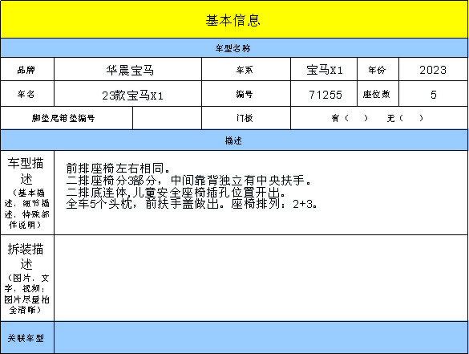
Task: Select the 车型名称 section header
Action: pyautogui.click(x=234, y=48)
